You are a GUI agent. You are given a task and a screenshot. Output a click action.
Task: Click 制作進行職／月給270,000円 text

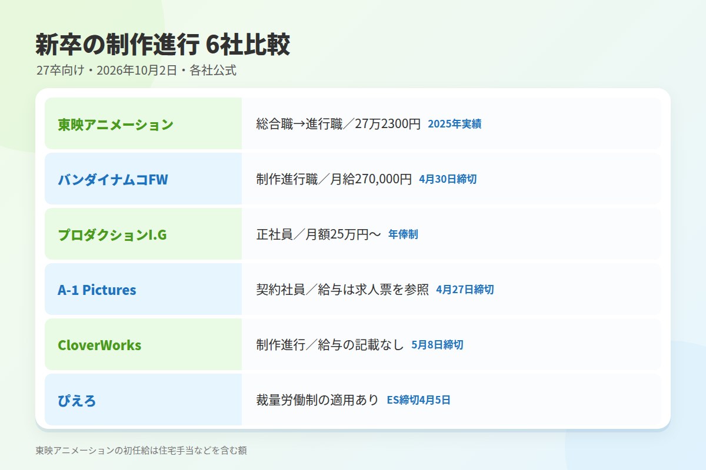click(334, 179)
